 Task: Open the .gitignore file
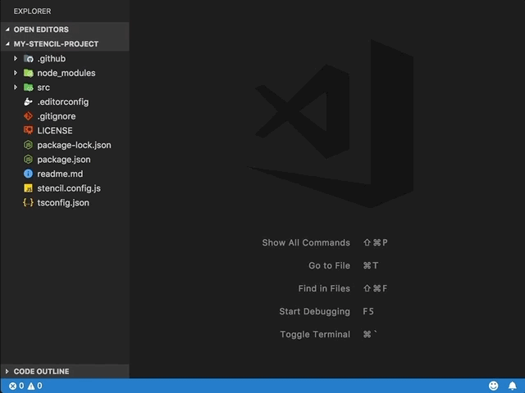click(x=57, y=116)
